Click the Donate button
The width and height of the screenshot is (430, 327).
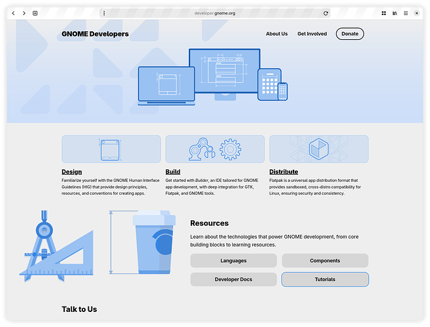coord(350,34)
